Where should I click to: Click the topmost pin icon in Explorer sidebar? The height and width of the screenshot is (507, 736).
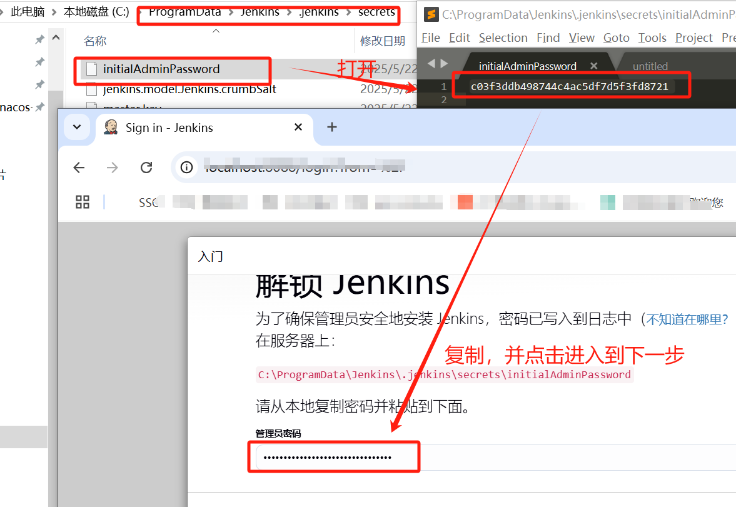(x=40, y=39)
